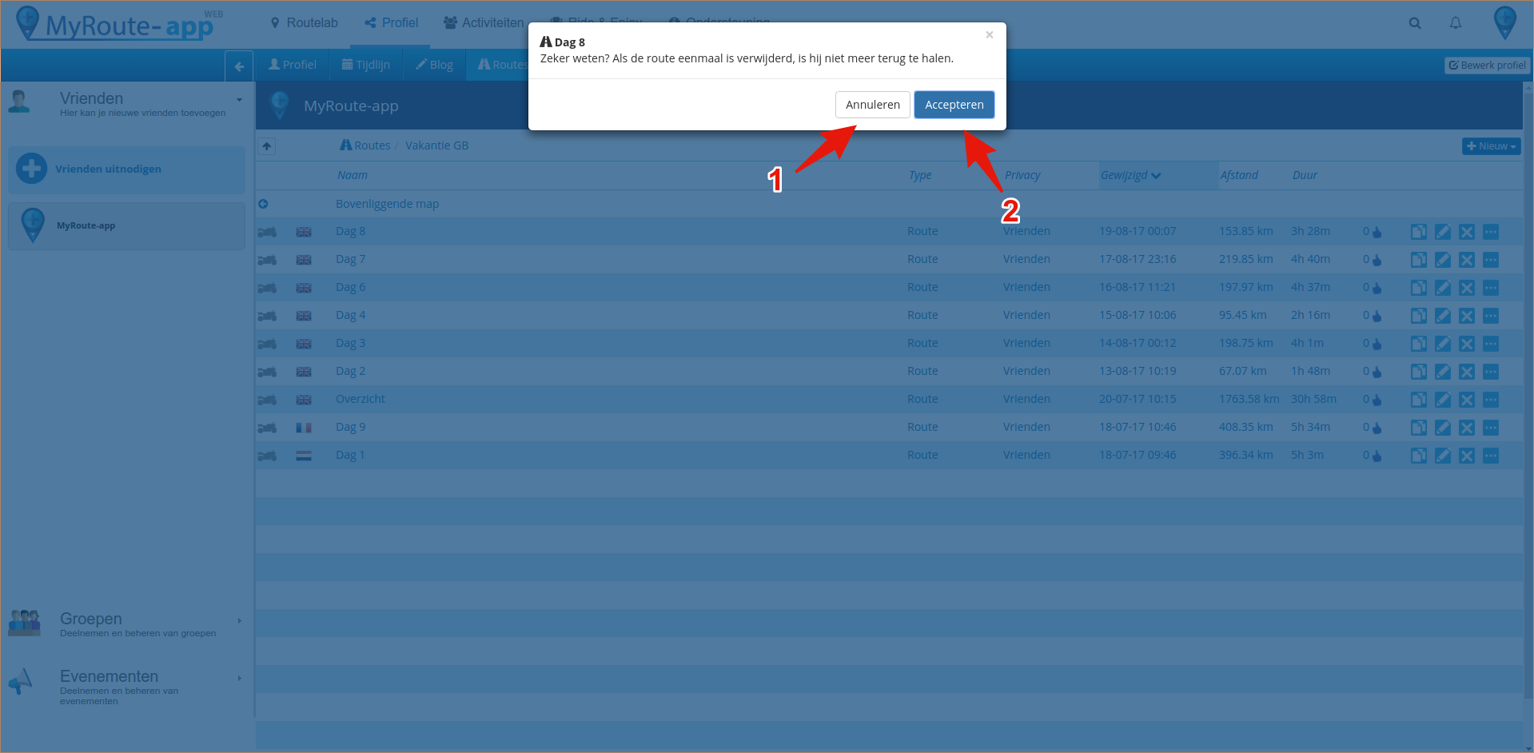
Task: Click copy icon for Dag 8
Action: [1419, 232]
